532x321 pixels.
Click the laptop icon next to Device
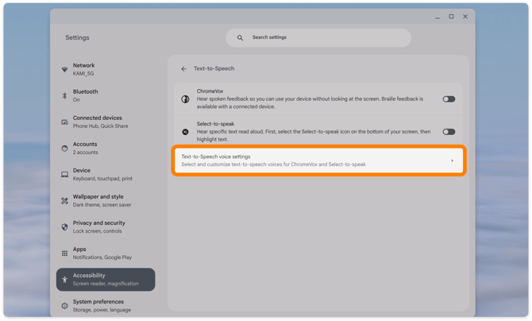pos(64,175)
